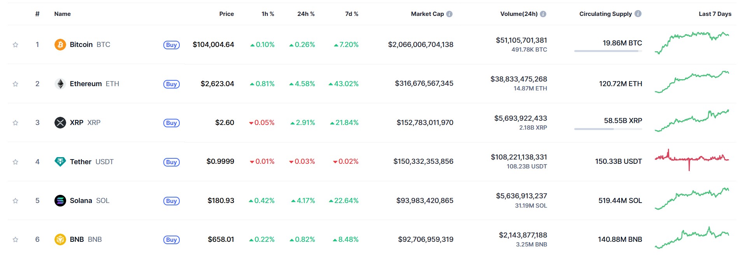This screenshot has width=738, height=255.
Task: Click the Bitcoin circulating supply progress bar
Action: [x=608, y=51]
